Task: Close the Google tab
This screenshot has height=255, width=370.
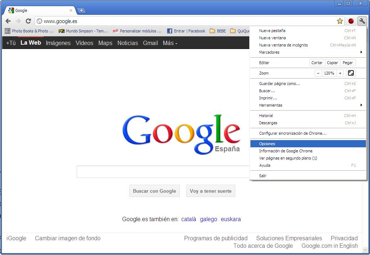Action: click(x=71, y=10)
